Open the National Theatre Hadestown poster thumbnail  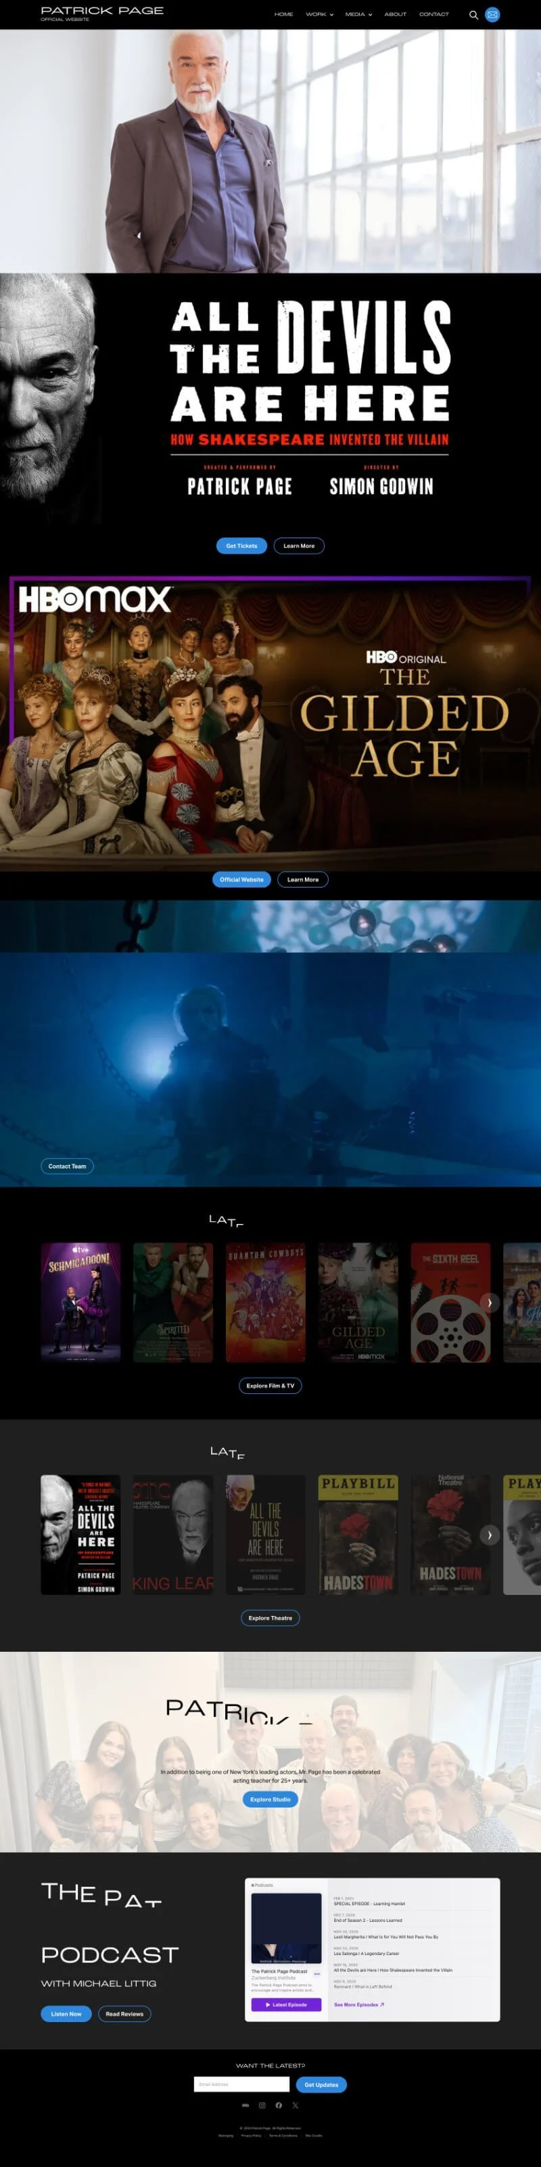450,1535
